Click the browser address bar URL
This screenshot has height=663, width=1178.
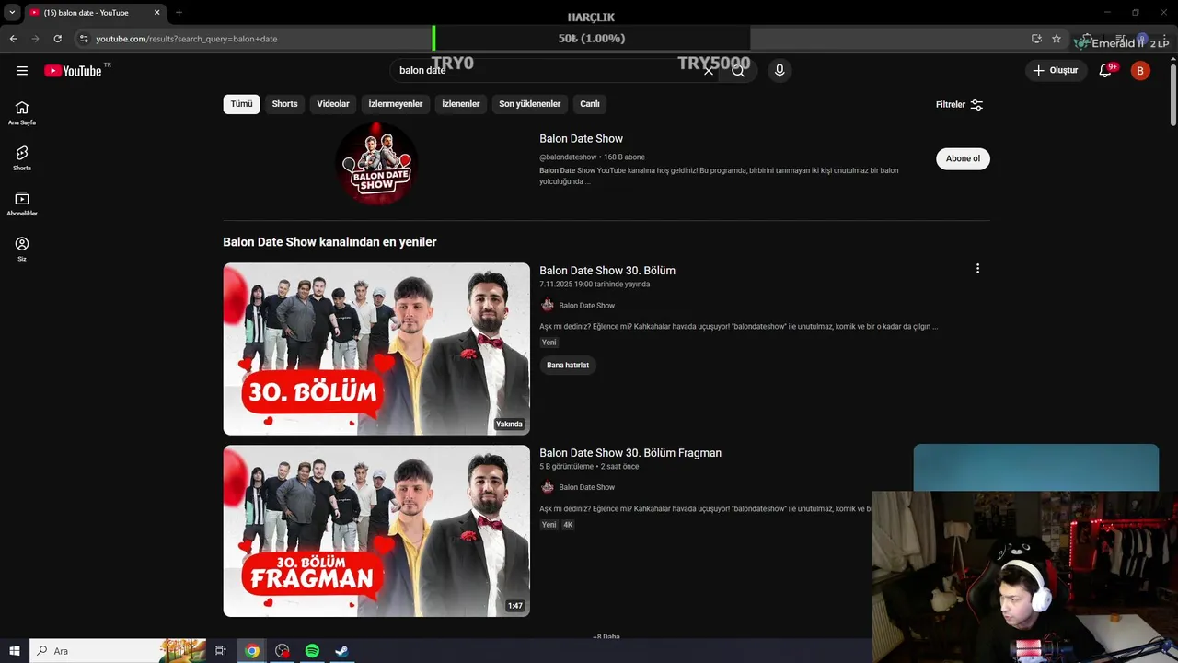pos(187,39)
